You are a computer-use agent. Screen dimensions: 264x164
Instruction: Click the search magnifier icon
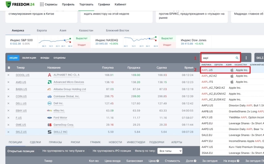237,58
